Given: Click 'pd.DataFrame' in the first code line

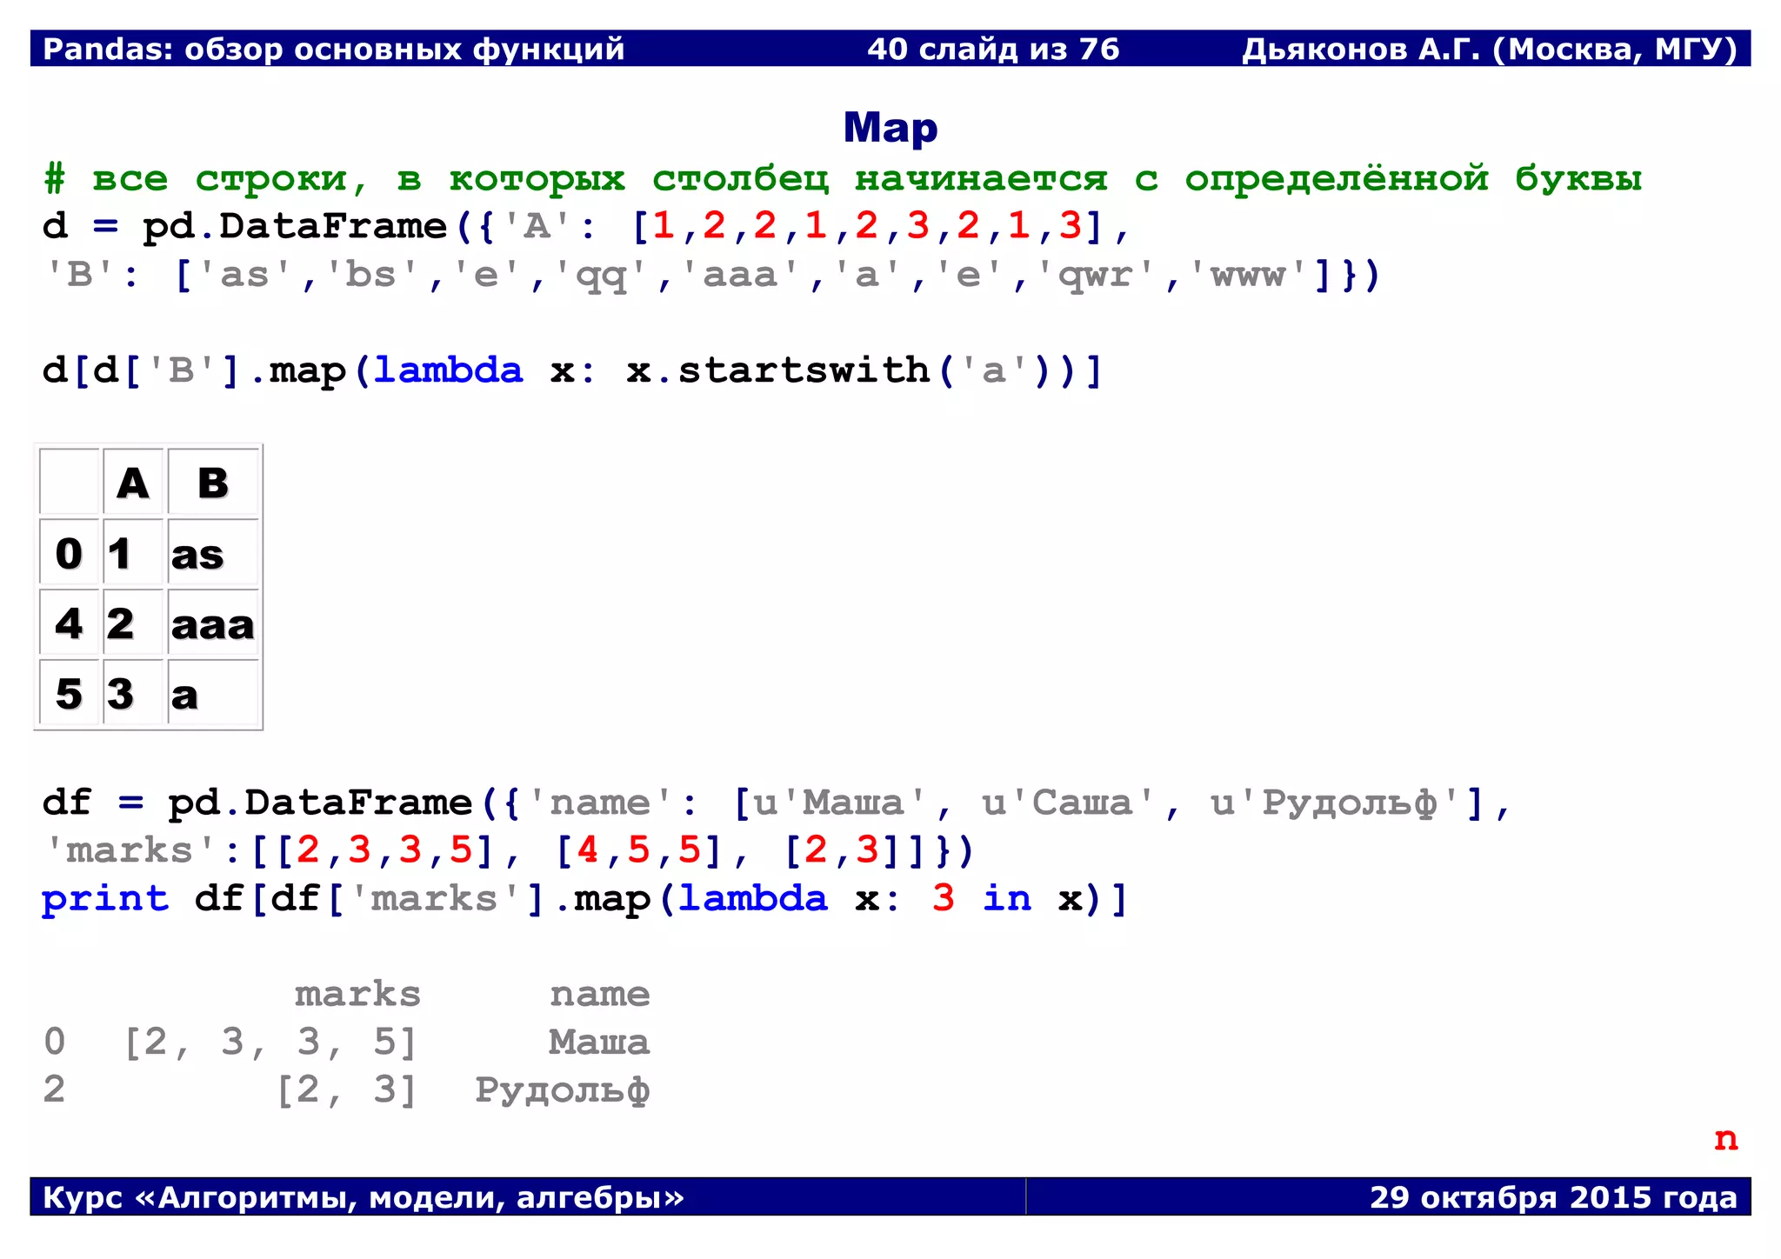Looking at the screenshot, I should (294, 227).
